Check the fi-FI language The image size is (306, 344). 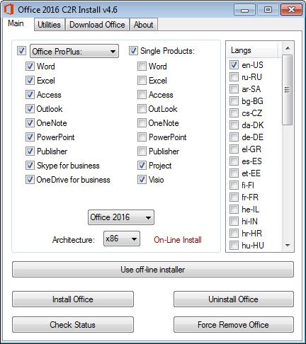(234, 185)
